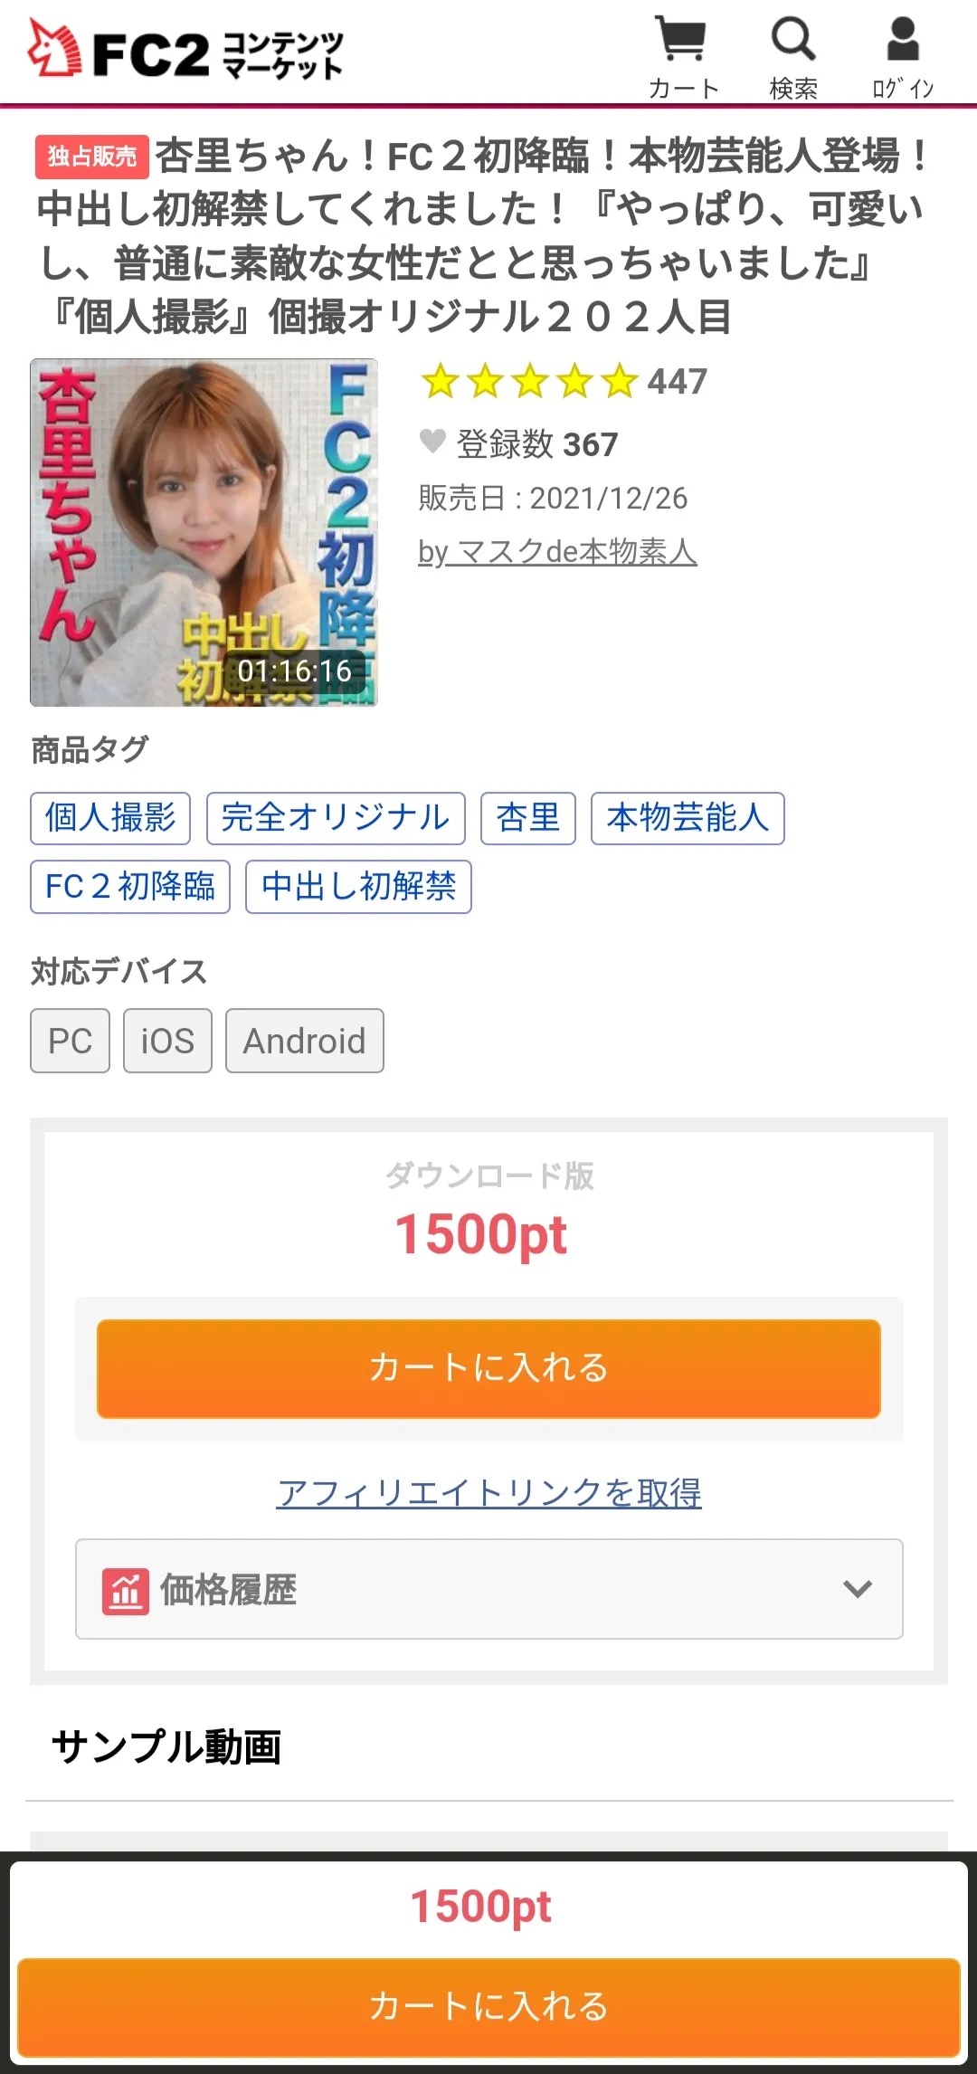Tap the bottom sticky カートに入れる button

pyautogui.click(x=488, y=2007)
